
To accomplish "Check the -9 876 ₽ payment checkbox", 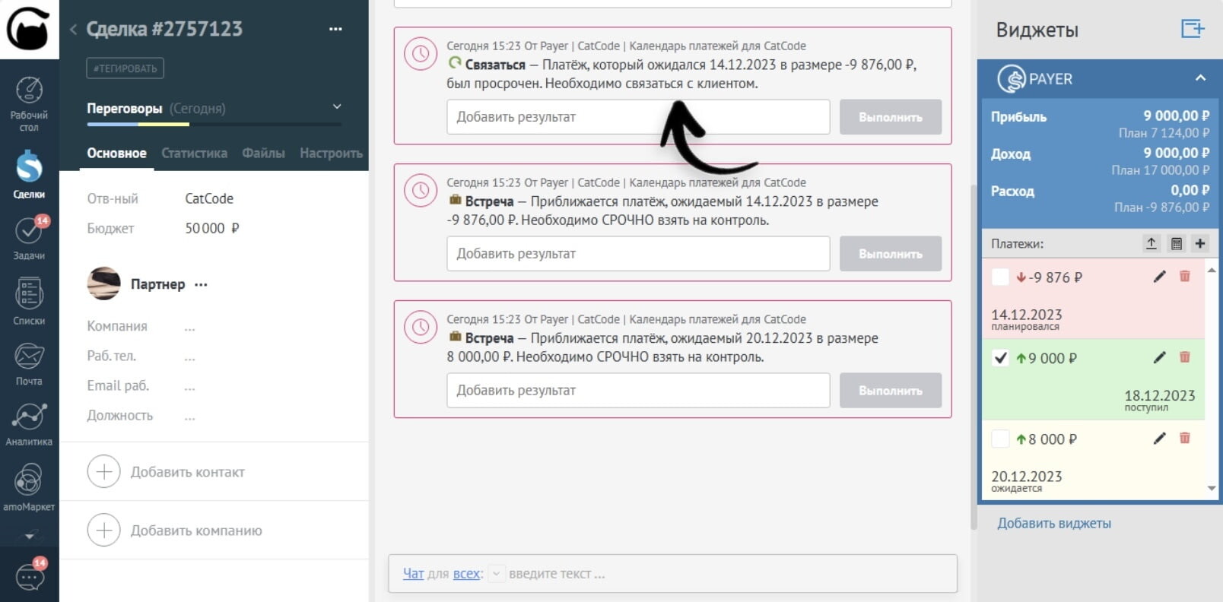I will coord(1001,277).
